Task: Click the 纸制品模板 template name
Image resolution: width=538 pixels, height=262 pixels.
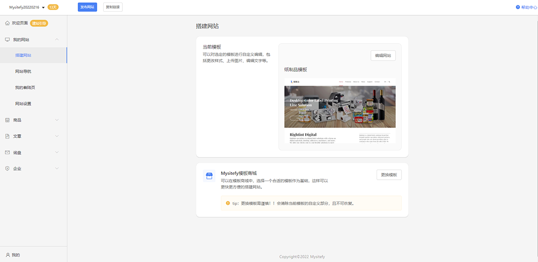Action: pos(296,70)
